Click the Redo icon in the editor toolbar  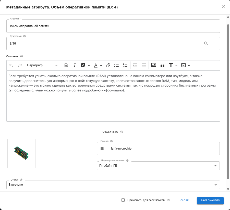(20, 65)
